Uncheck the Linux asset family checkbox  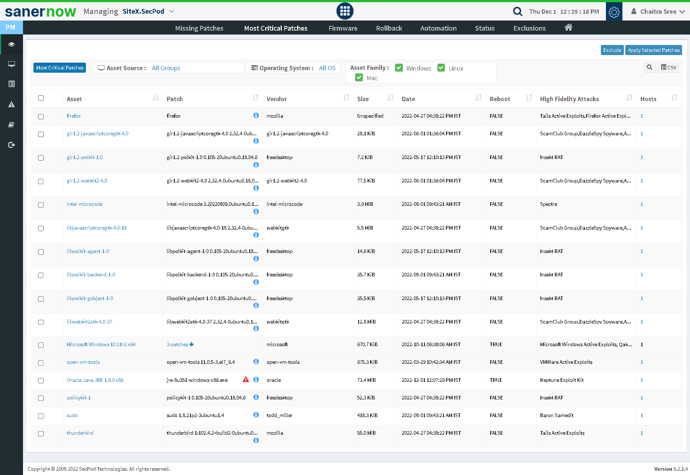coord(441,68)
